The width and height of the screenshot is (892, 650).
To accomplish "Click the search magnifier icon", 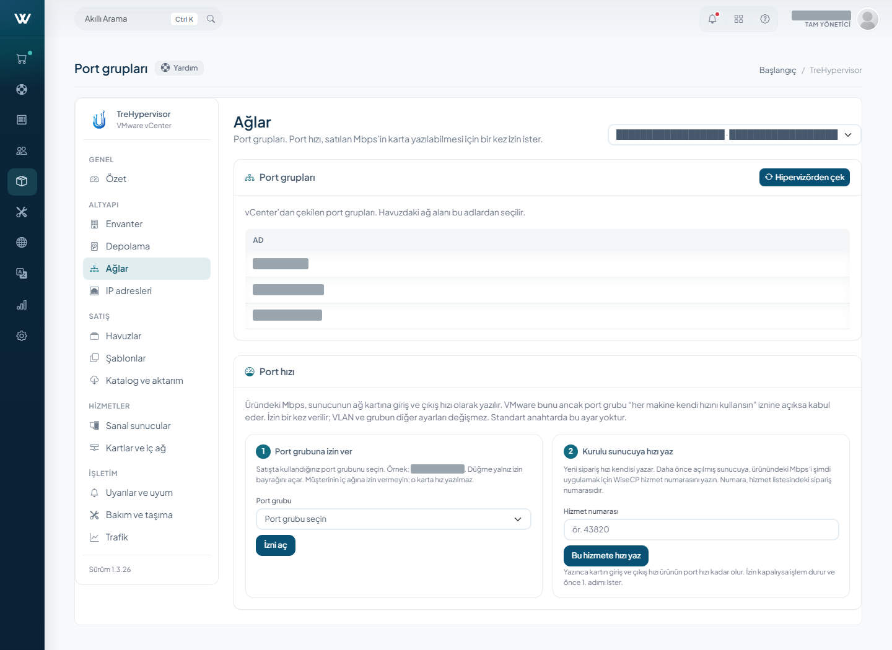I will coord(211,19).
